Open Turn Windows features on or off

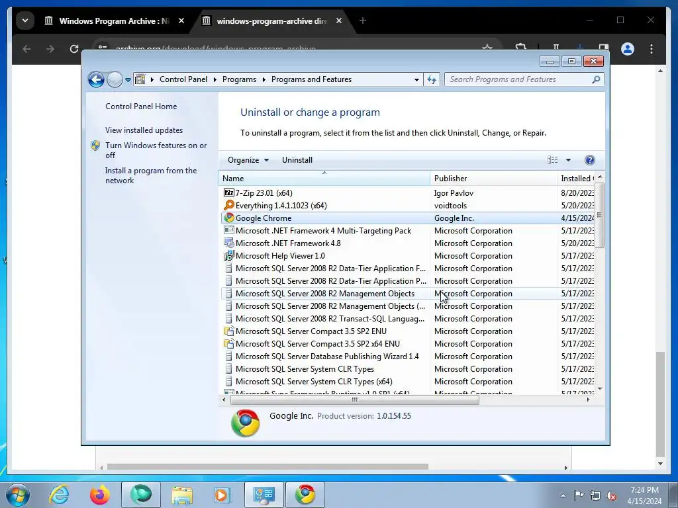(156, 150)
